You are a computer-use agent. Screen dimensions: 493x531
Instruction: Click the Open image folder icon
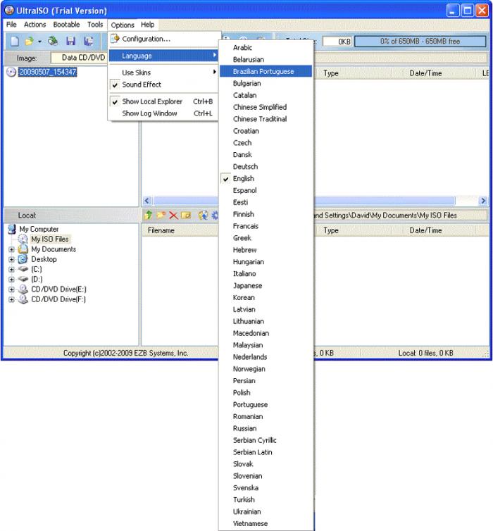click(30, 41)
